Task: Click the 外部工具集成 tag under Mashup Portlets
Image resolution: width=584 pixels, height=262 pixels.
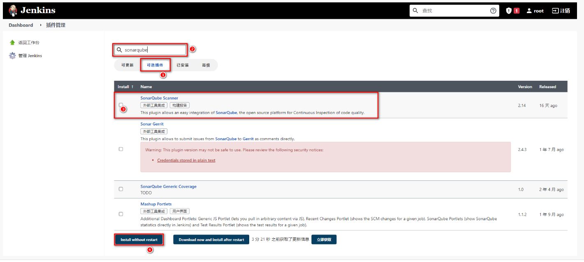Action: pos(154,211)
